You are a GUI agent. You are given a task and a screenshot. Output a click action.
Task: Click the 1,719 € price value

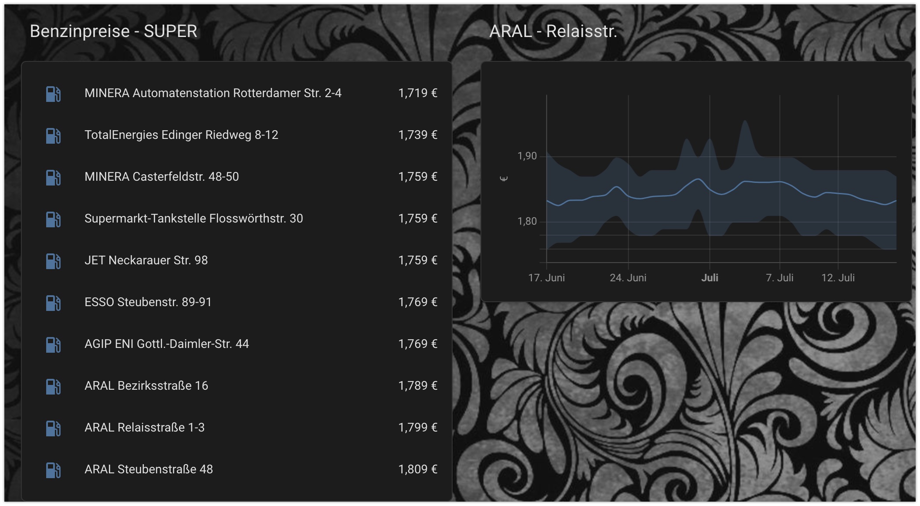point(418,93)
